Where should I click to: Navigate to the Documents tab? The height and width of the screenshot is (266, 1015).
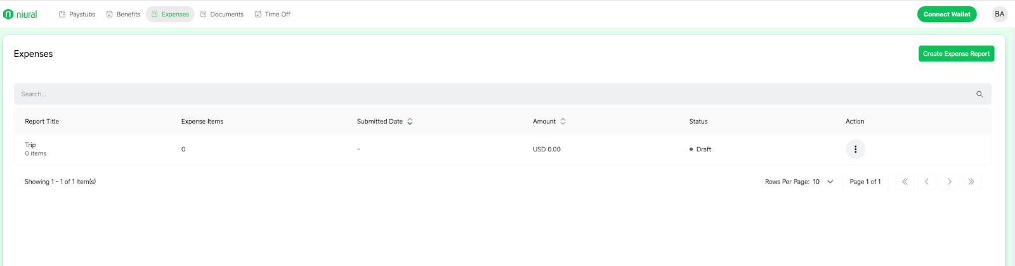[222, 14]
